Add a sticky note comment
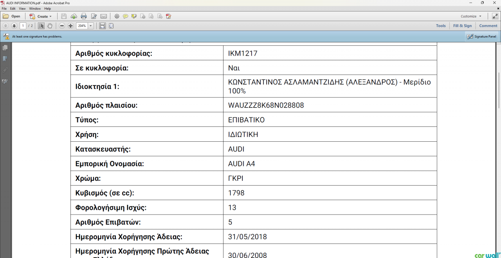Screen dimensions: 501x258 tap(125, 16)
